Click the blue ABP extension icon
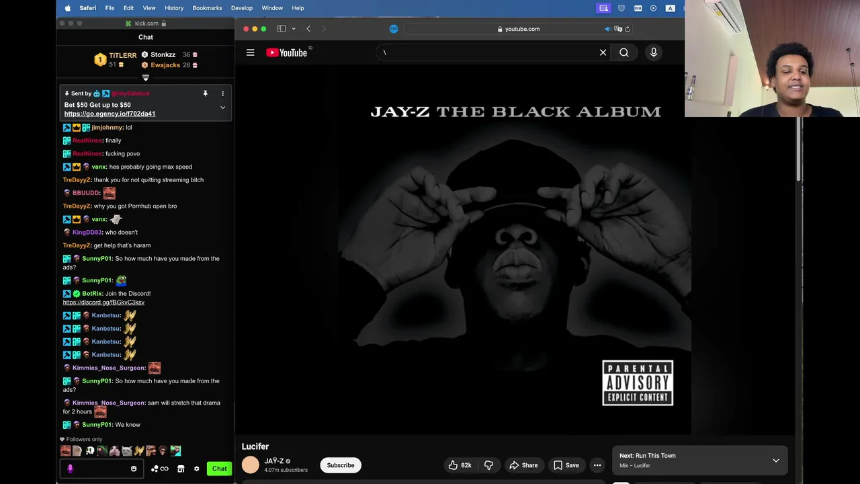 [394, 29]
